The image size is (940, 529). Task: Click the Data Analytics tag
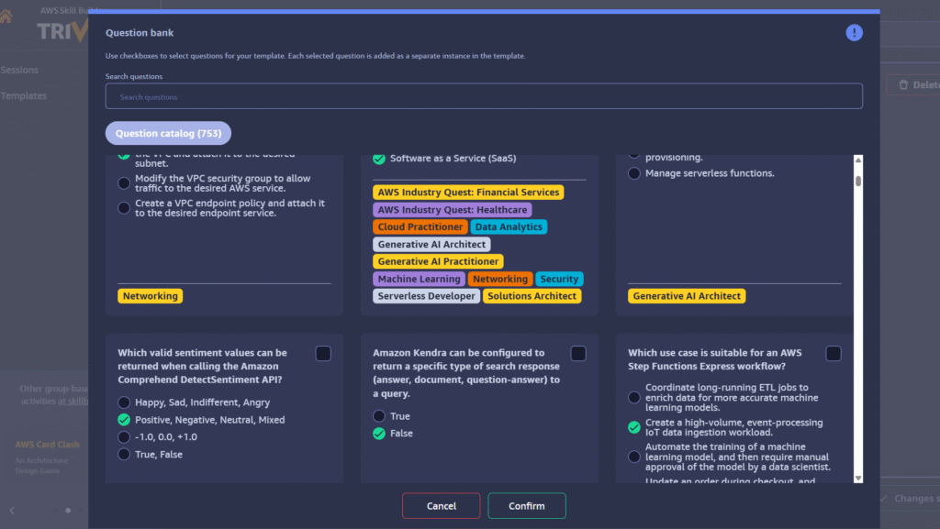pos(509,226)
